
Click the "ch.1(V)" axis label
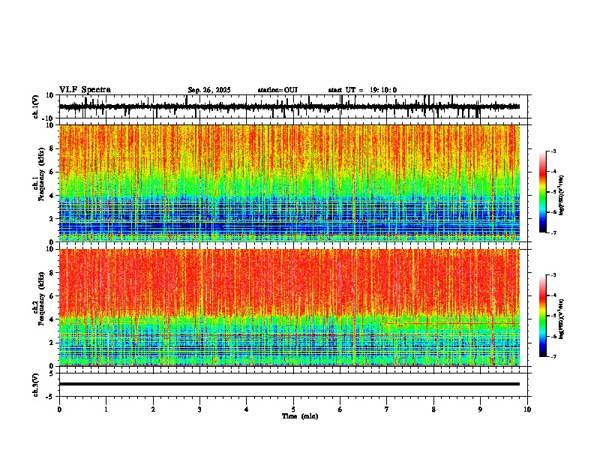[x=36, y=106]
